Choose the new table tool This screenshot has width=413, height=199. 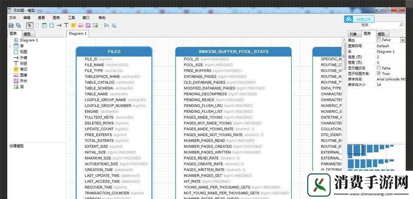click(x=44, y=25)
